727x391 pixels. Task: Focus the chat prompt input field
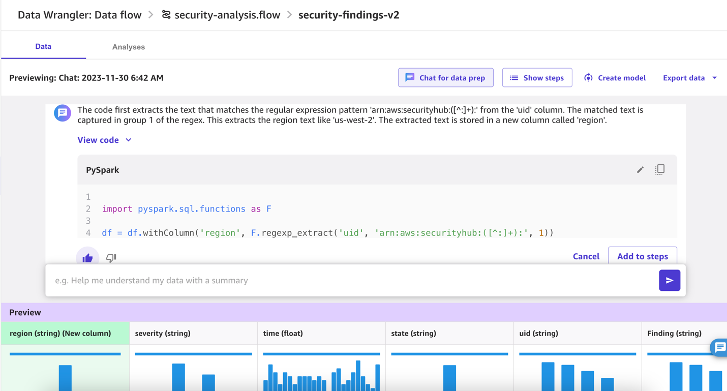click(x=351, y=280)
